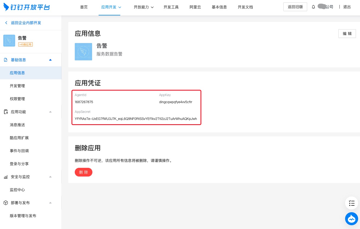Click the AppSecret value string
Image resolution: width=360 pixels, height=229 pixels.
pyautogui.click(x=136, y=119)
